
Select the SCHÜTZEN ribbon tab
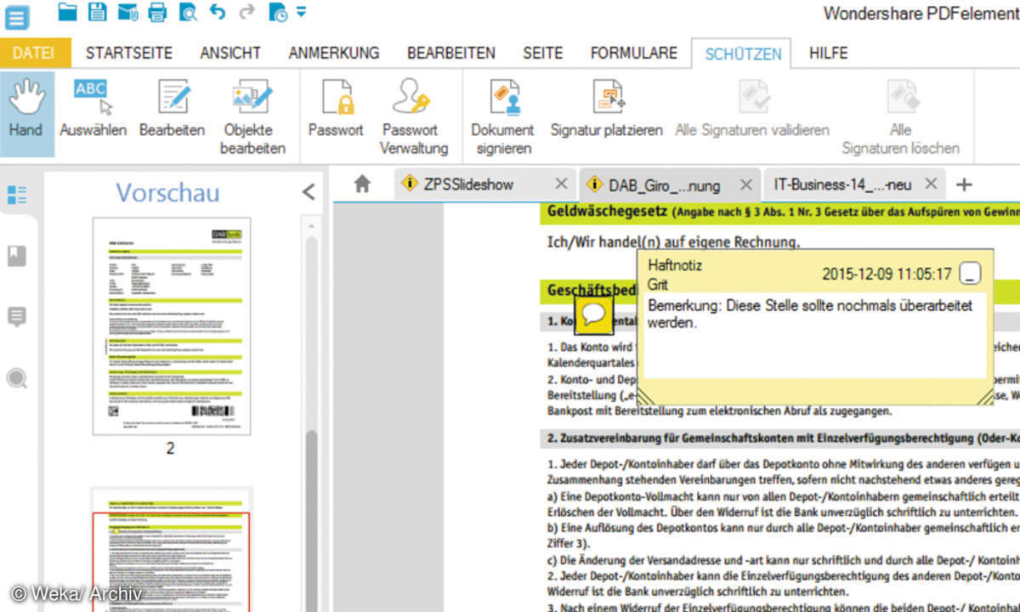(x=743, y=54)
